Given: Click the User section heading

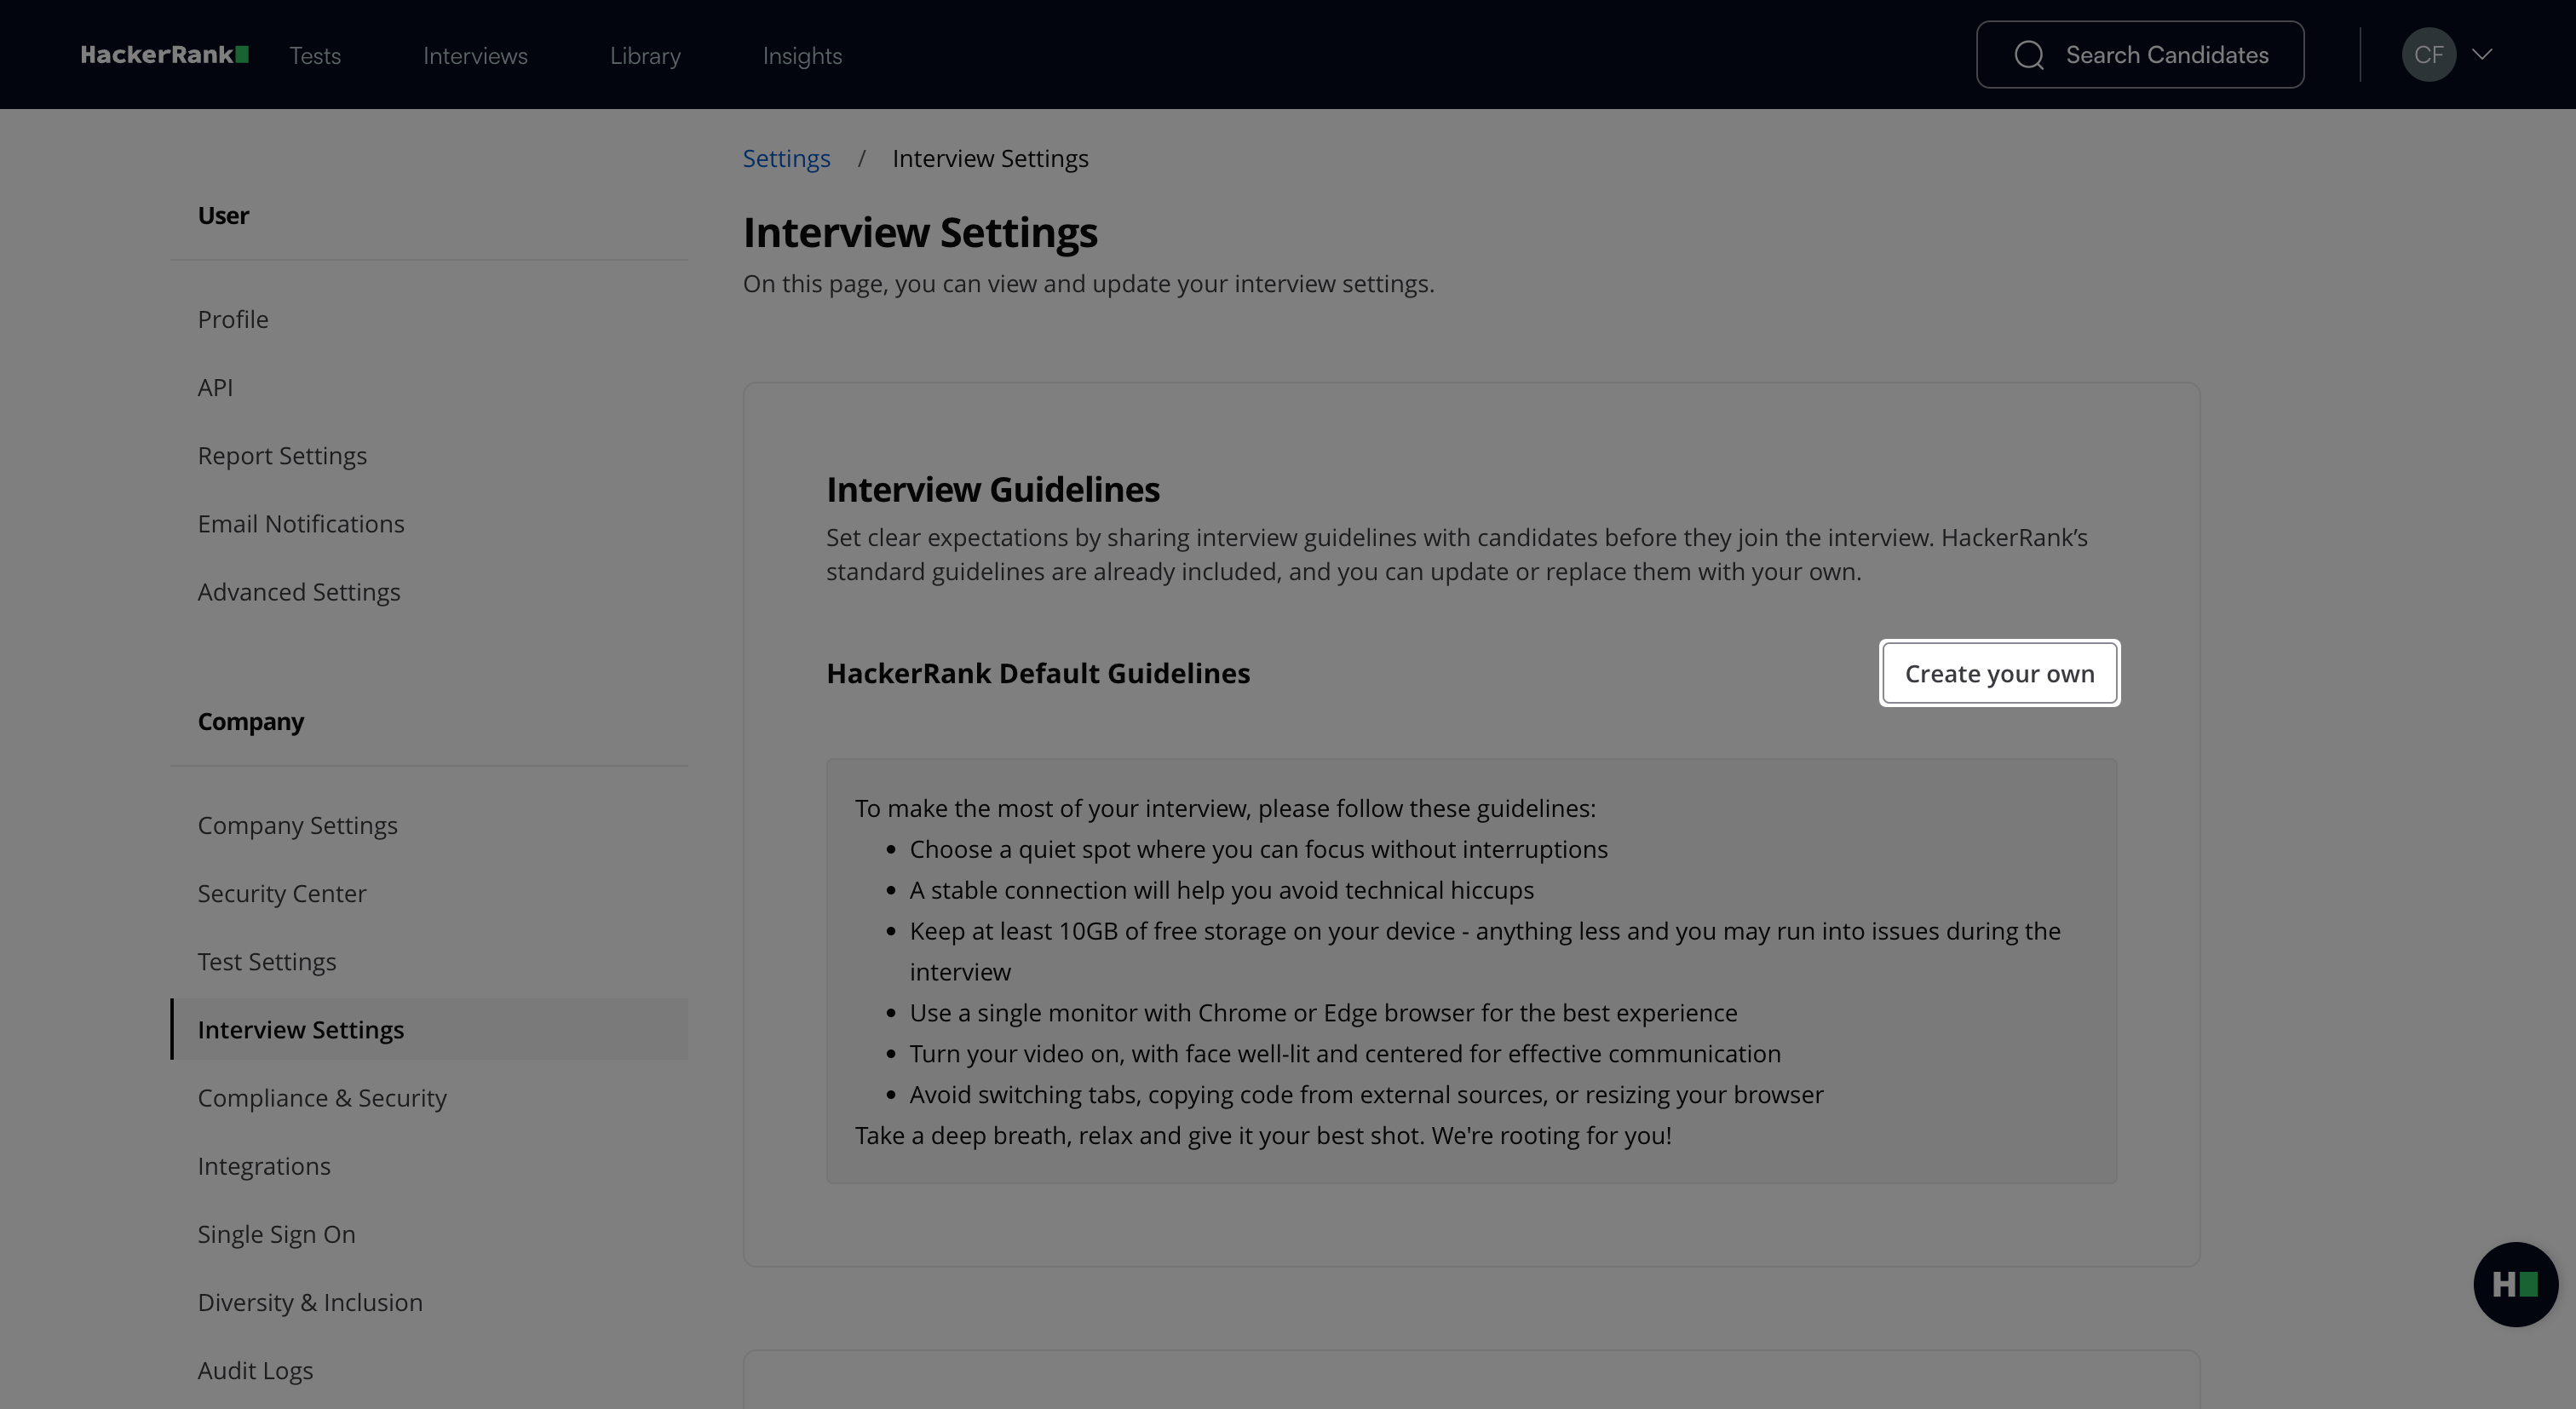Looking at the screenshot, I should (x=223, y=216).
